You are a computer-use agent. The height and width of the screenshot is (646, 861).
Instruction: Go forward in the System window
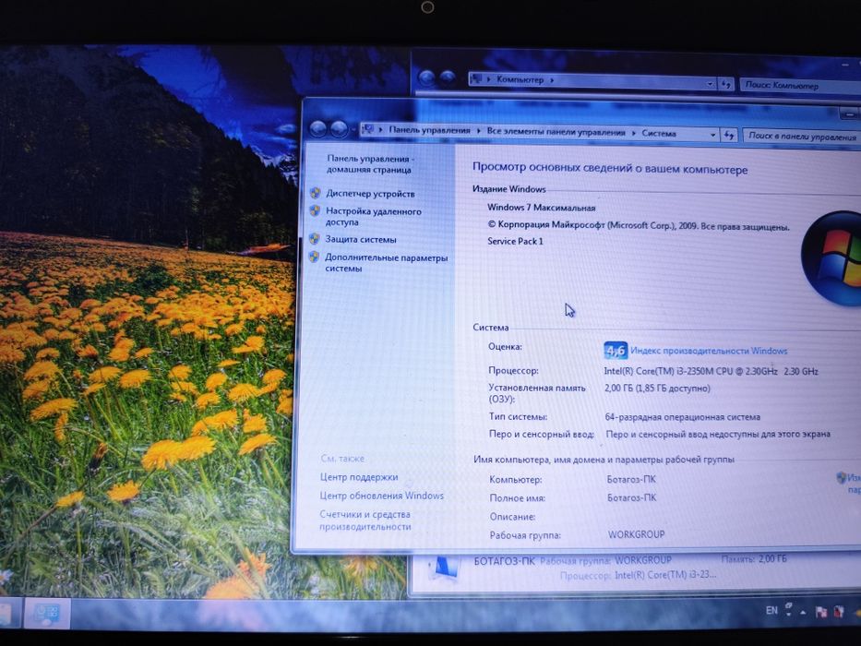click(339, 129)
